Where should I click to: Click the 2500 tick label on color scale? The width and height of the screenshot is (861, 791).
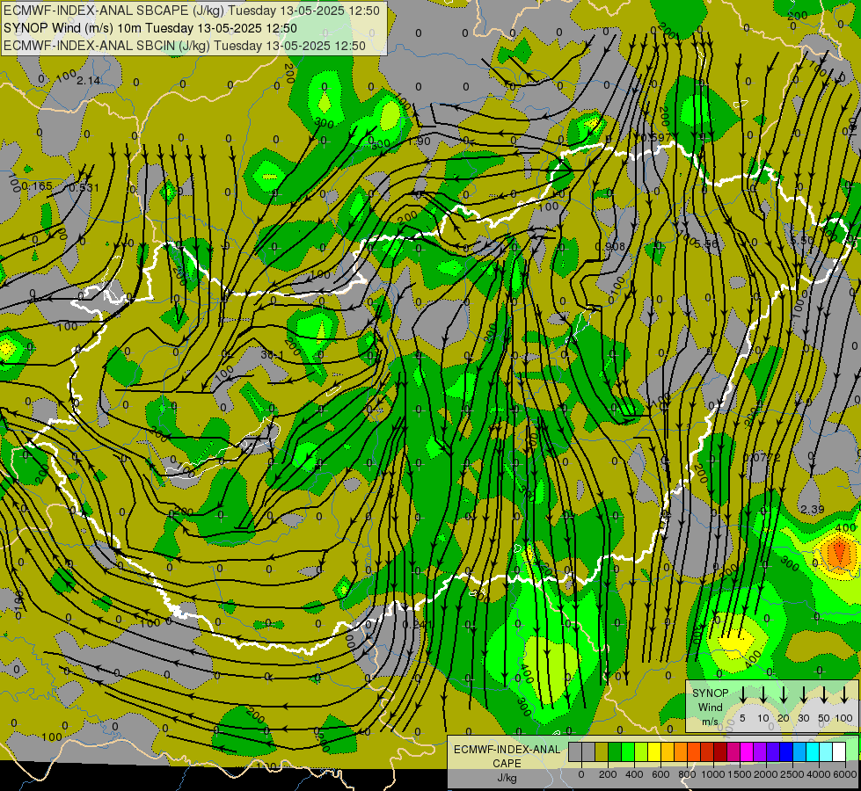pos(792,774)
